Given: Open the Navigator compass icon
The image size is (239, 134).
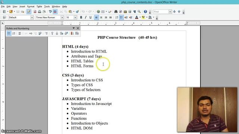Looking at the screenshot, I should (x=121, y=12).
